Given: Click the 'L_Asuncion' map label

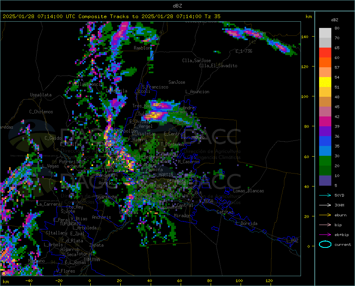Looking at the screenshot, I should coord(197,92).
